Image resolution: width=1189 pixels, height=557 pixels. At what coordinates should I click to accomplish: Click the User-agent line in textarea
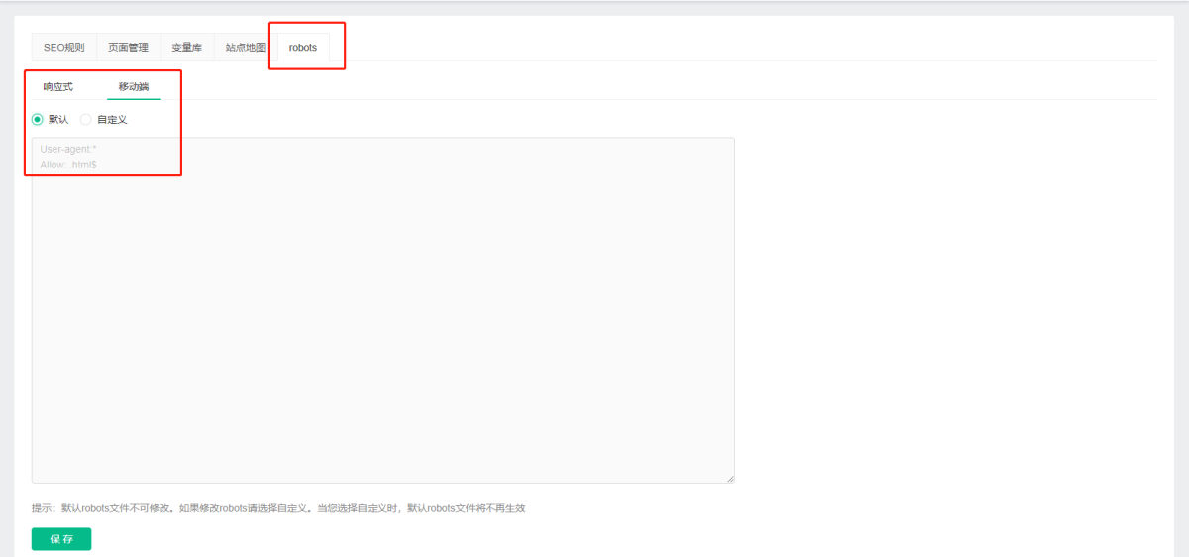(68, 149)
